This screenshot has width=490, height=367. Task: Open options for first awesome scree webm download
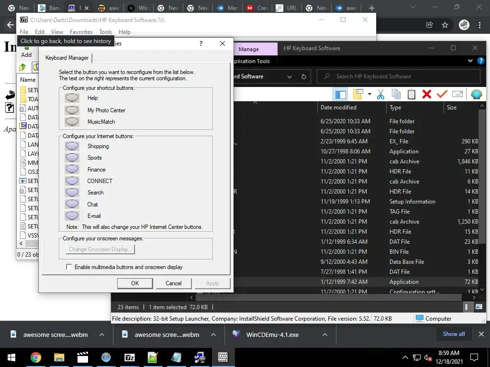(102, 335)
